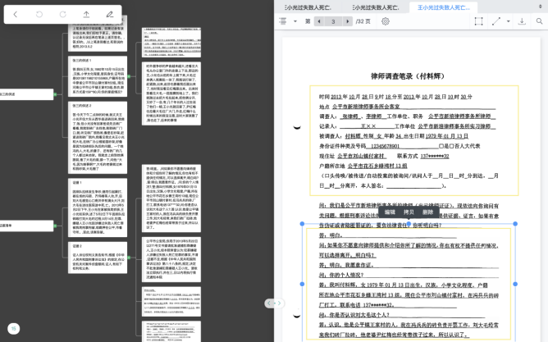
Task: Collapse the 张三的供述 node green toggle
Action: point(55,94)
